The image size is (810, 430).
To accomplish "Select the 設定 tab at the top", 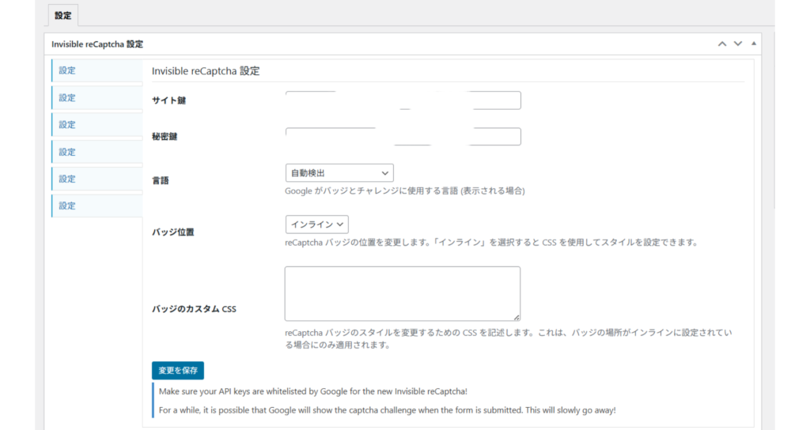I will coord(62,15).
